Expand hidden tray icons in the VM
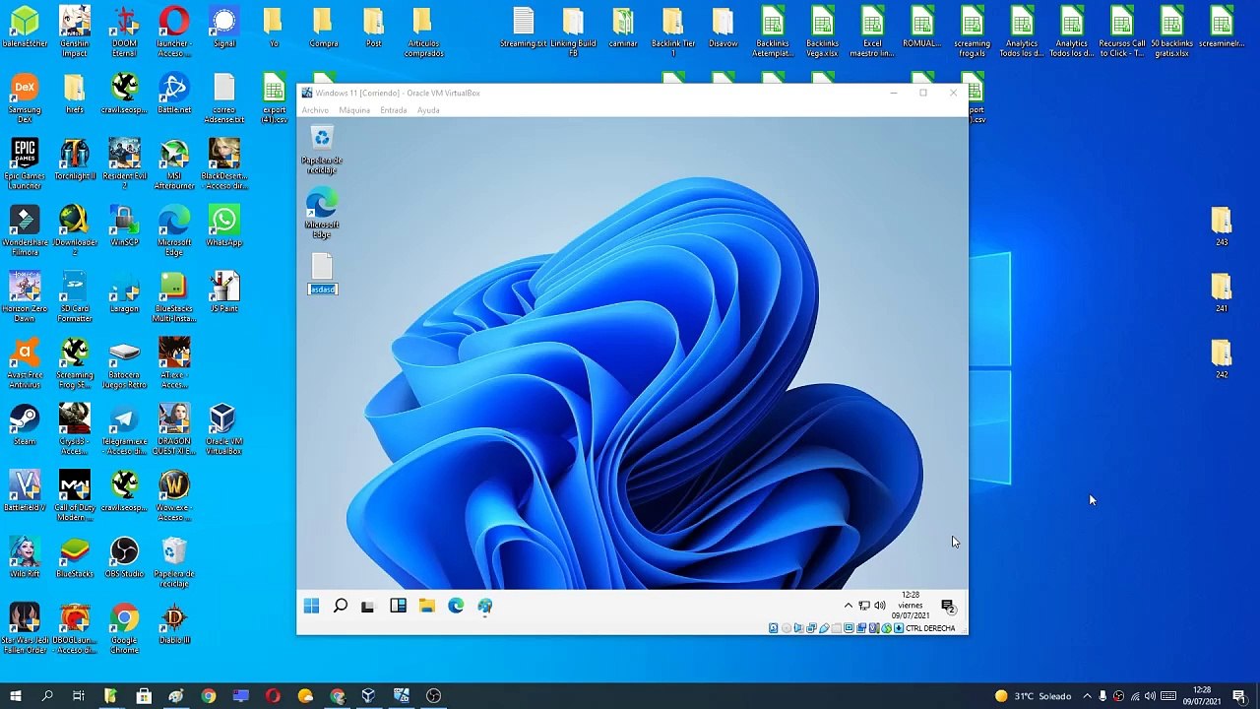Image resolution: width=1260 pixels, height=709 pixels. (849, 606)
